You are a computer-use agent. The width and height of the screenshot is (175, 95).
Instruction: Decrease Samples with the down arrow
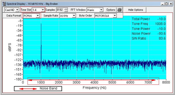tap(66, 11)
